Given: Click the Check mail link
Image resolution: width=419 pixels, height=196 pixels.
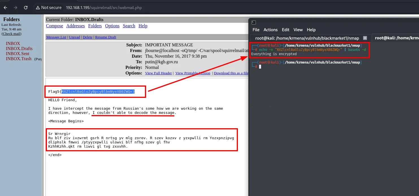Looking at the screenshot, I should click(x=12, y=34).
